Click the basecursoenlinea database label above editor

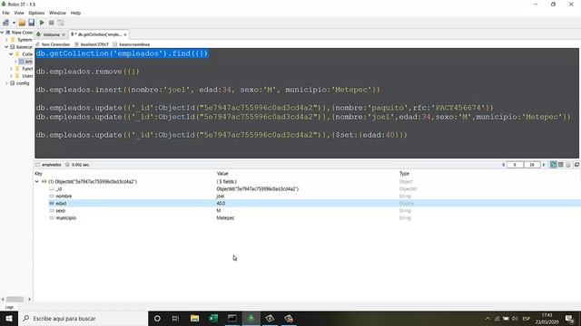pos(134,44)
